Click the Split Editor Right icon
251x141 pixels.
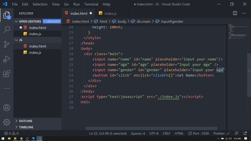[x=235, y=13]
